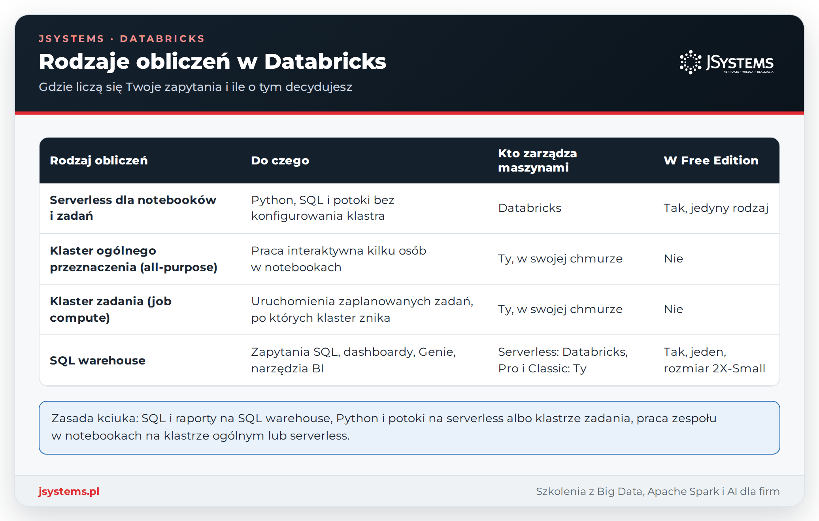Screen dimensions: 819x521
Task: Click 'Zapytania SQL, dashboardy, Genie, narzędzia BI'
Action: [353, 360]
